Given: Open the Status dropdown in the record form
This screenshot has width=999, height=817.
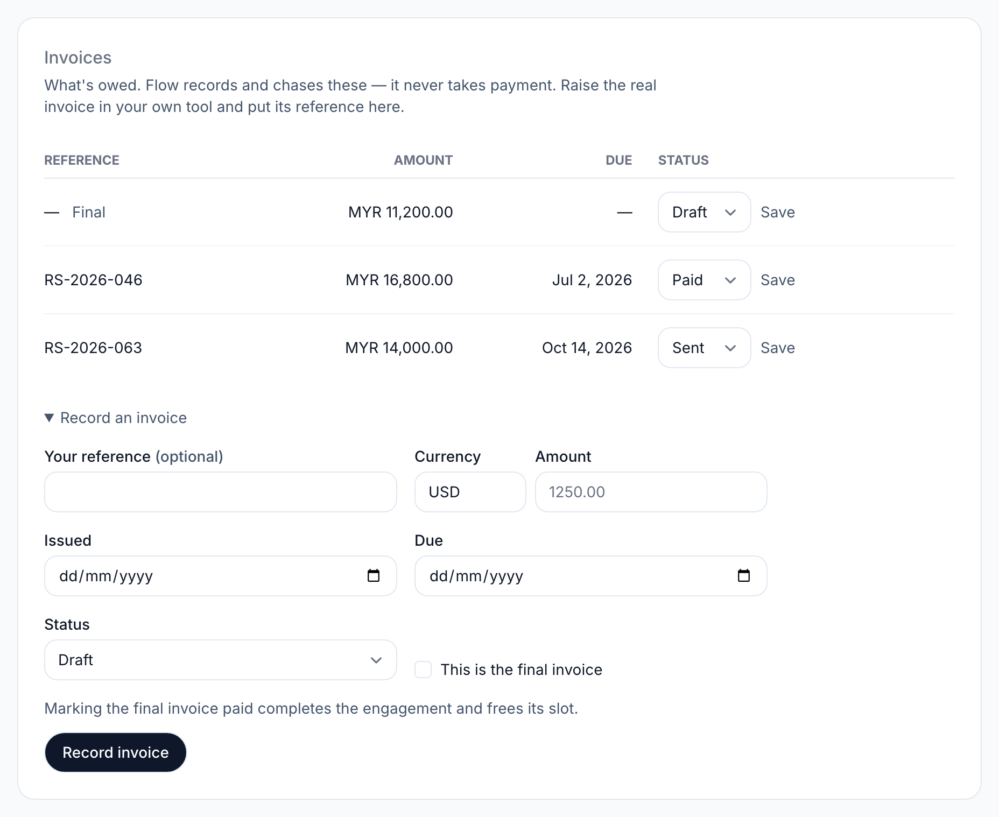Looking at the screenshot, I should click(221, 660).
